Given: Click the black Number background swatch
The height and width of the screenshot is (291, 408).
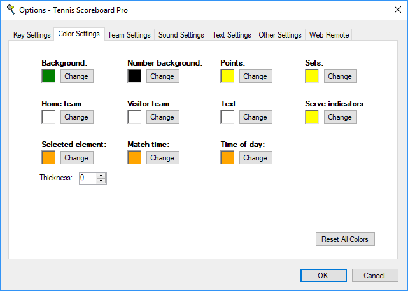Looking at the screenshot, I should point(134,76).
